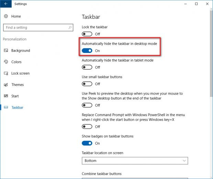Screen dimensions: 213x179
Task: Click the vertical scrollbar thumb
Action: tap(211, 54)
